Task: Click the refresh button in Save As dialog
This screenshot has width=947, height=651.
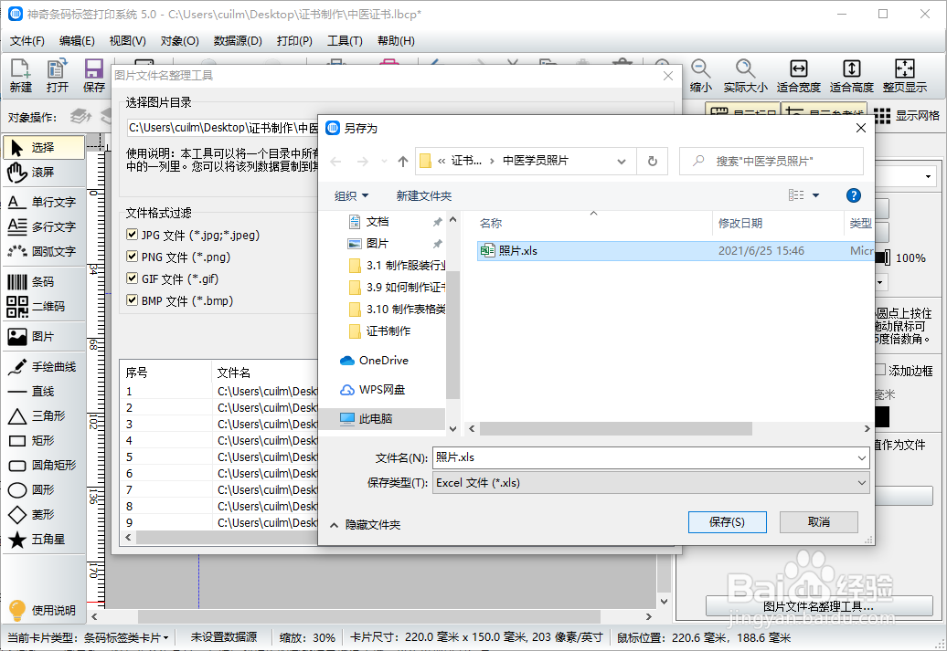Action: tap(653, 161)
